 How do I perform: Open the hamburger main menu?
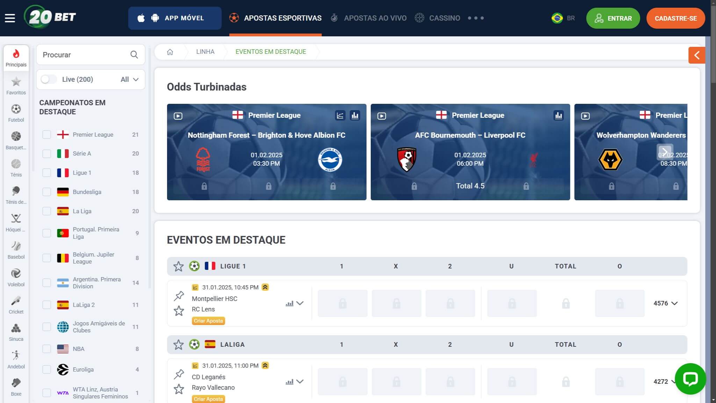pos(10,18)
